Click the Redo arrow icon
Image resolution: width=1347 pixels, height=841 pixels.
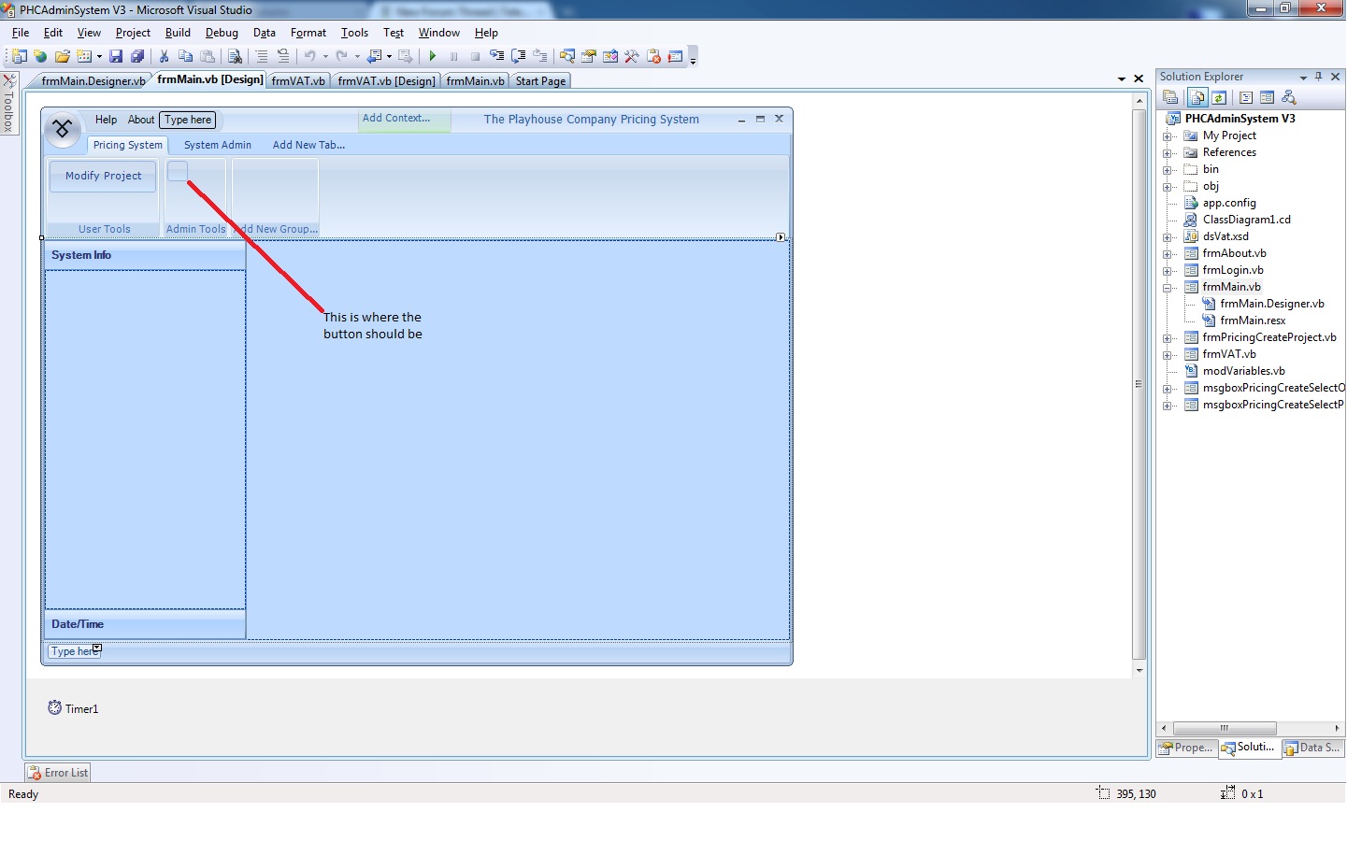coord(342,56)
